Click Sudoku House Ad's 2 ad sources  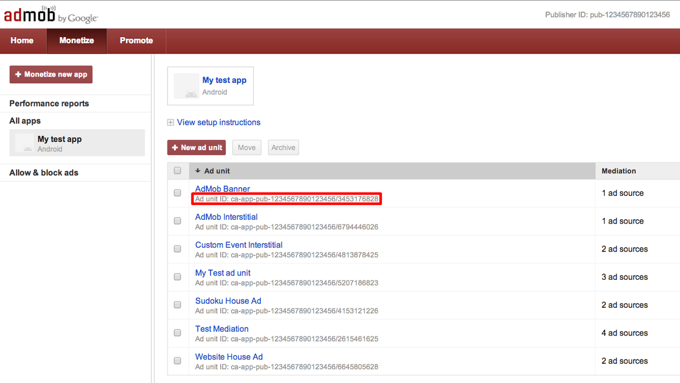coord(625,305)
